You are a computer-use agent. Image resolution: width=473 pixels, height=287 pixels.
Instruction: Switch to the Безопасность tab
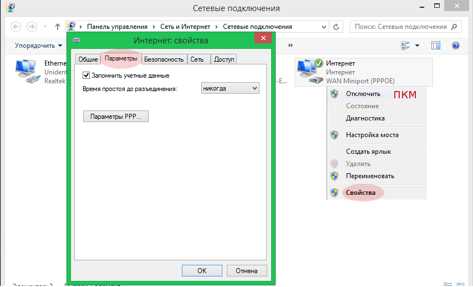click(164, 59)
